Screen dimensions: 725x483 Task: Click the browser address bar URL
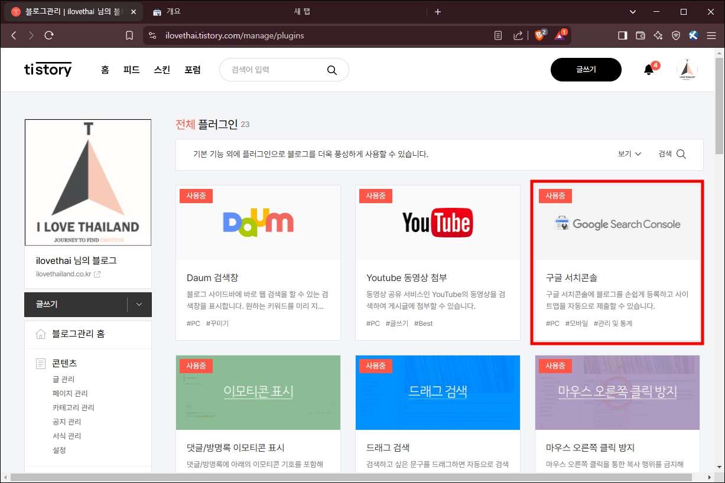pyautogui.click(x=235, y=35)
